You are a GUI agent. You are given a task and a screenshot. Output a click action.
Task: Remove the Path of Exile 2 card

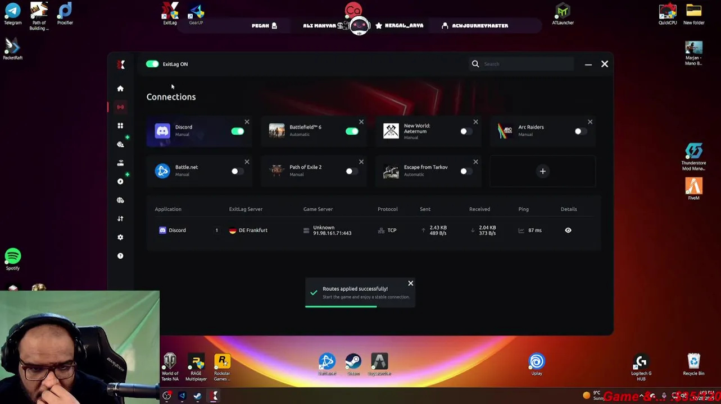(361, 162)
